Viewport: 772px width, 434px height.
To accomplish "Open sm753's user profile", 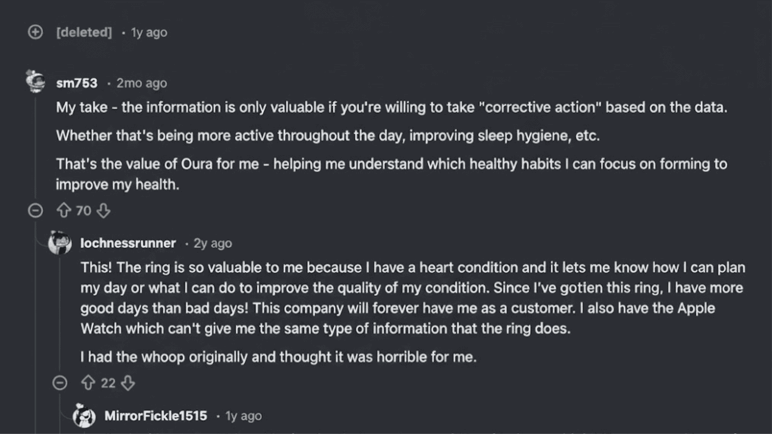I will [x=76, y=83].
